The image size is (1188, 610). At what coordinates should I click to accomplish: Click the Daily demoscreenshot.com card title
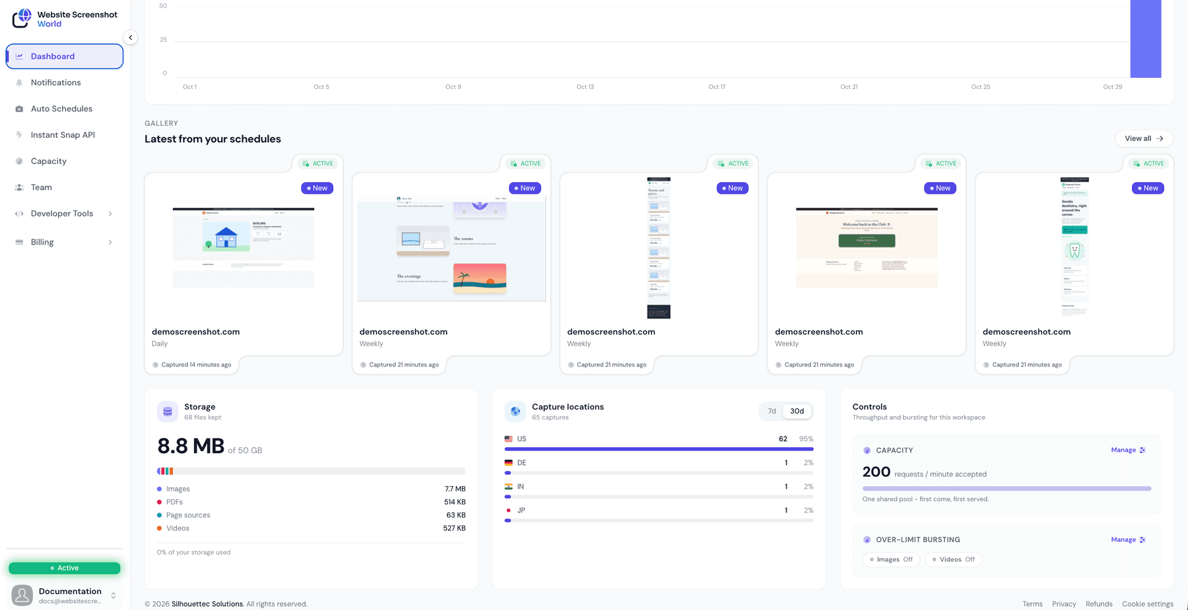196,332
